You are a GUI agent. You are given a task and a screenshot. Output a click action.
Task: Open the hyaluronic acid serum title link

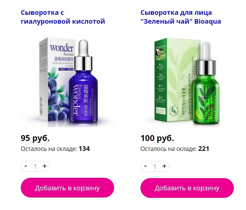coord(63,17)
